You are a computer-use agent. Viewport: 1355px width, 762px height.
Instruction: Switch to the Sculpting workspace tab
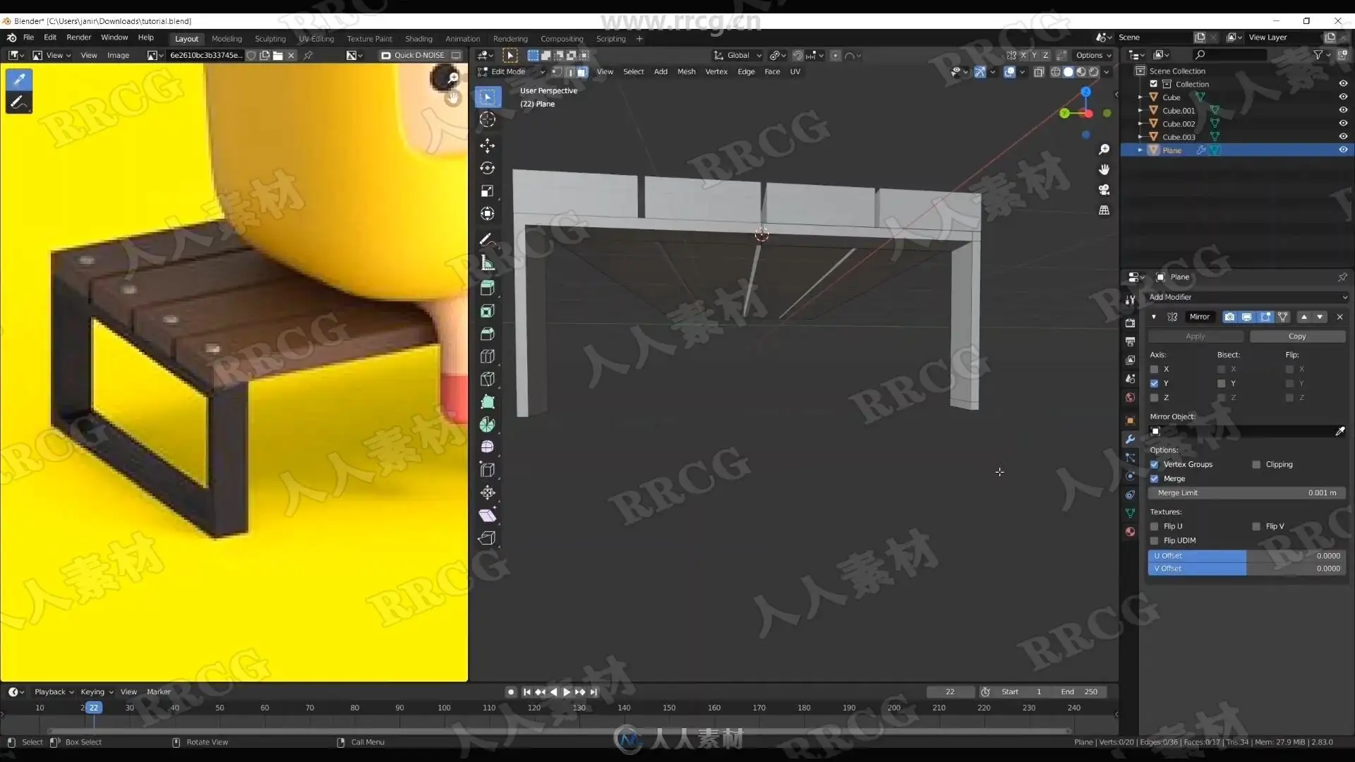(270, 39)
